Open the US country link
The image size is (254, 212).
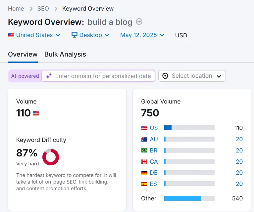[154, 128]
